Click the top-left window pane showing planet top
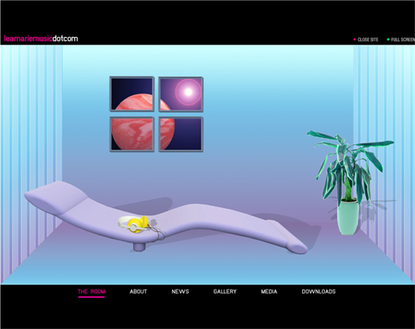This screenshot has height=329, width=415. coord(132,94)
